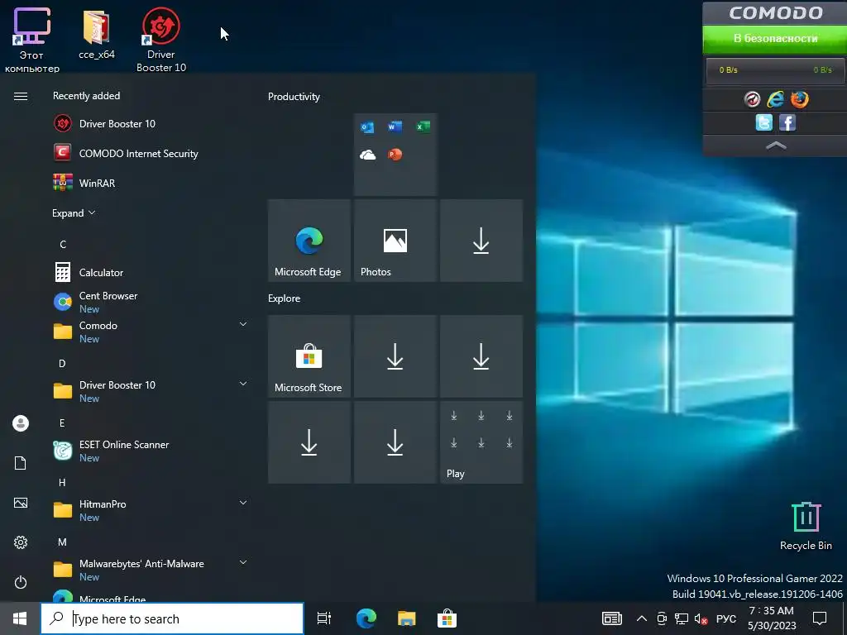This screenshot has height=635, width=847.
Task: Click the muted volume tray icon
Action: (701, 618)
